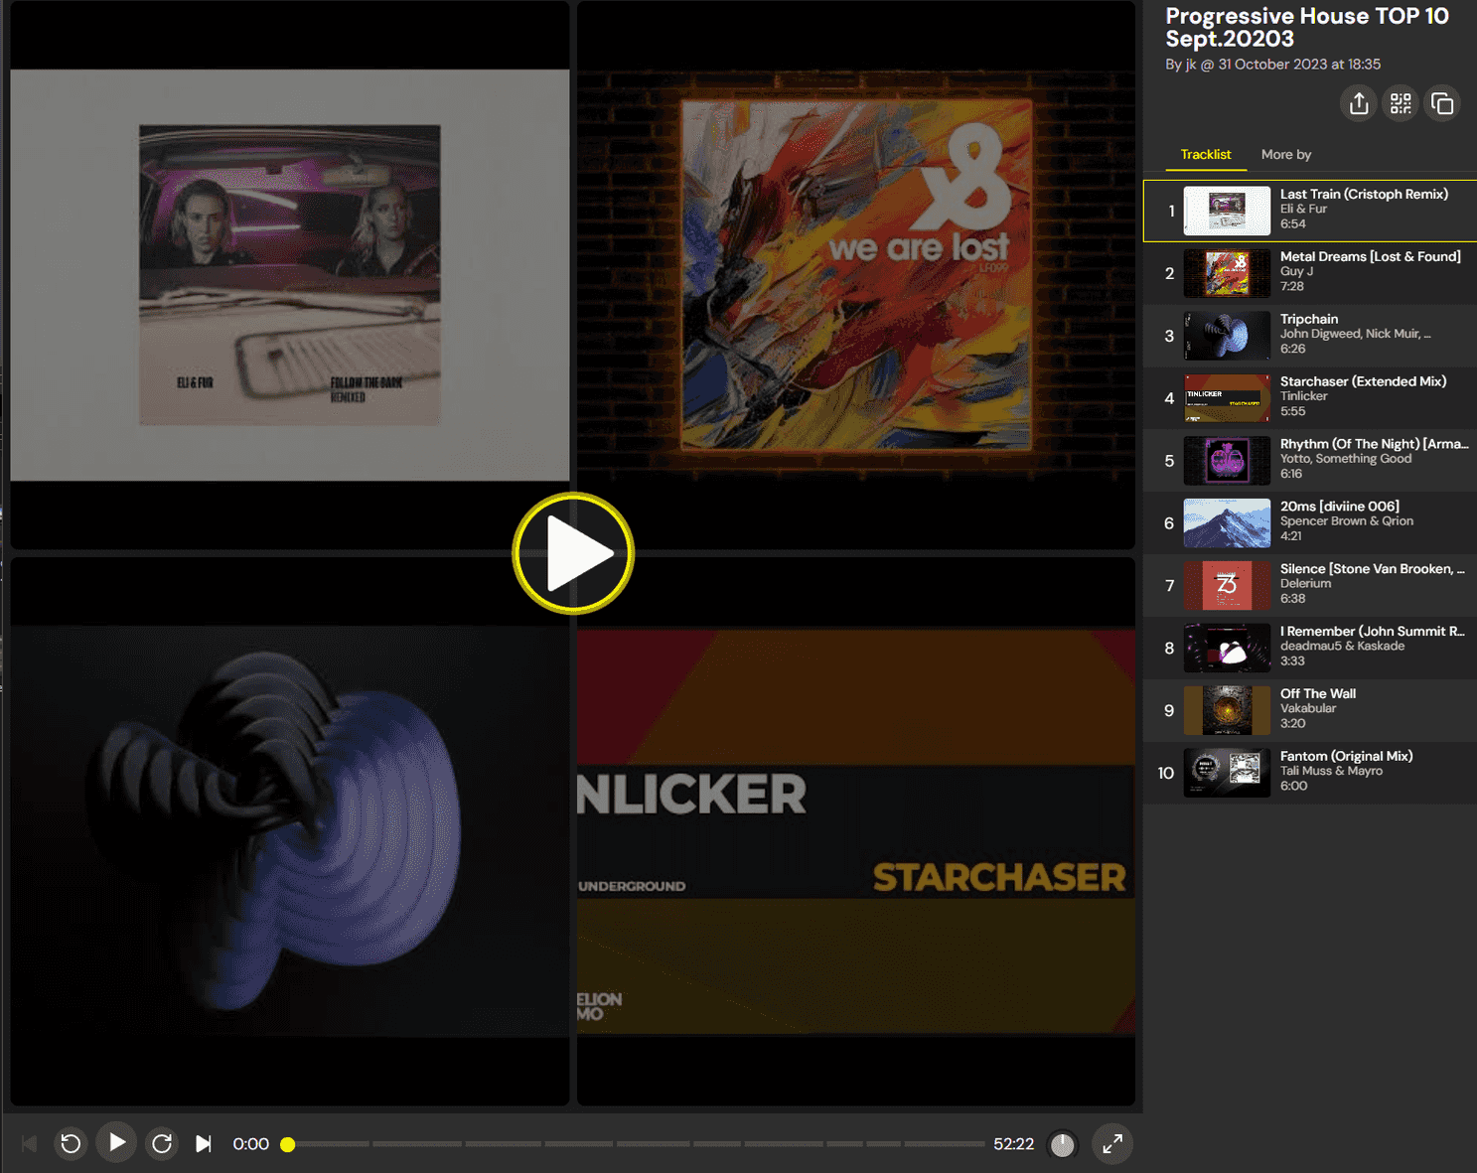Click 20ms mountain thumbnail
Image resolution: width=1477 pixels, height=1173 pixels.
pos(1227,523)
